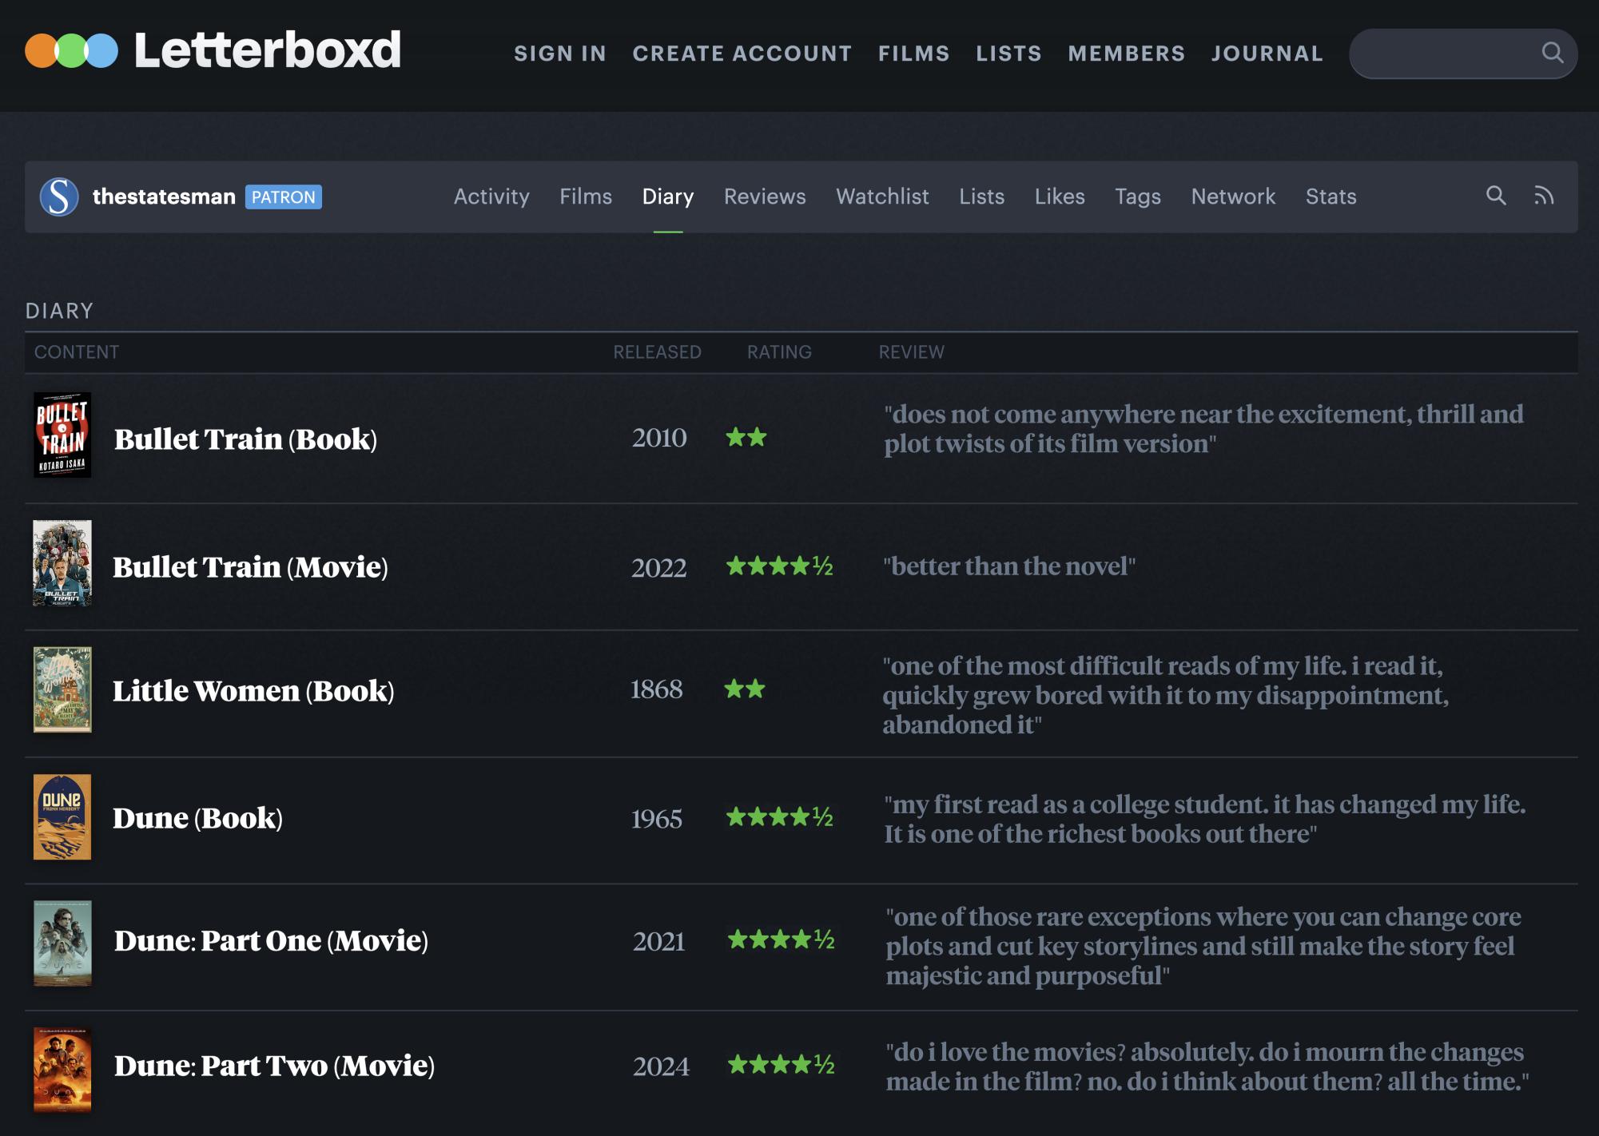
Task: Click the Dune: Part Two poster thumbnail
Action: click(62, 1068)
